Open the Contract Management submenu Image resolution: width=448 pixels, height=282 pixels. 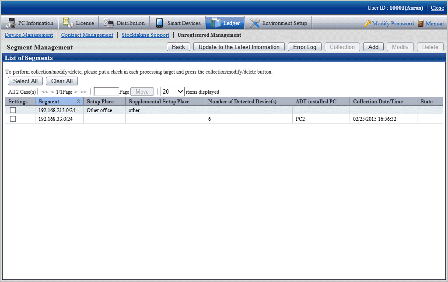[87, 35]
